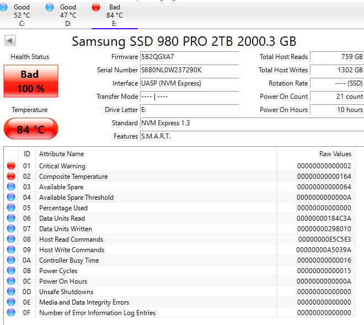Switch to the D: drive tab

pyautogui.click(x=68, y=15)
